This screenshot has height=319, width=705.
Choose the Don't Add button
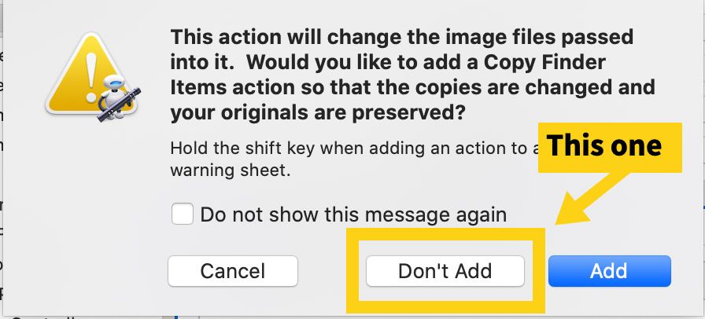point(445,271)
